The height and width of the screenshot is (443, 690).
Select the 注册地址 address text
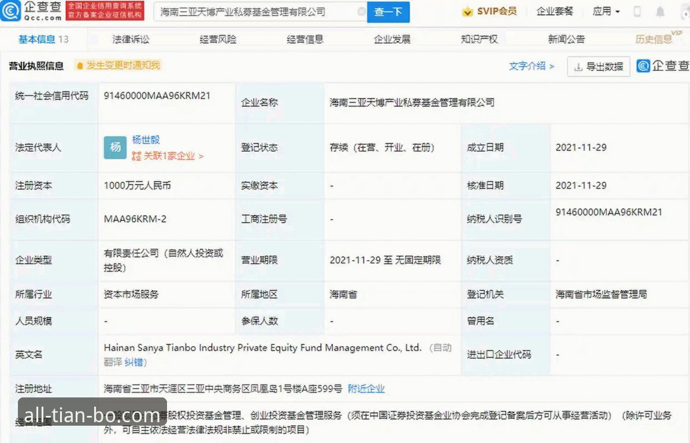pos(222,389)
